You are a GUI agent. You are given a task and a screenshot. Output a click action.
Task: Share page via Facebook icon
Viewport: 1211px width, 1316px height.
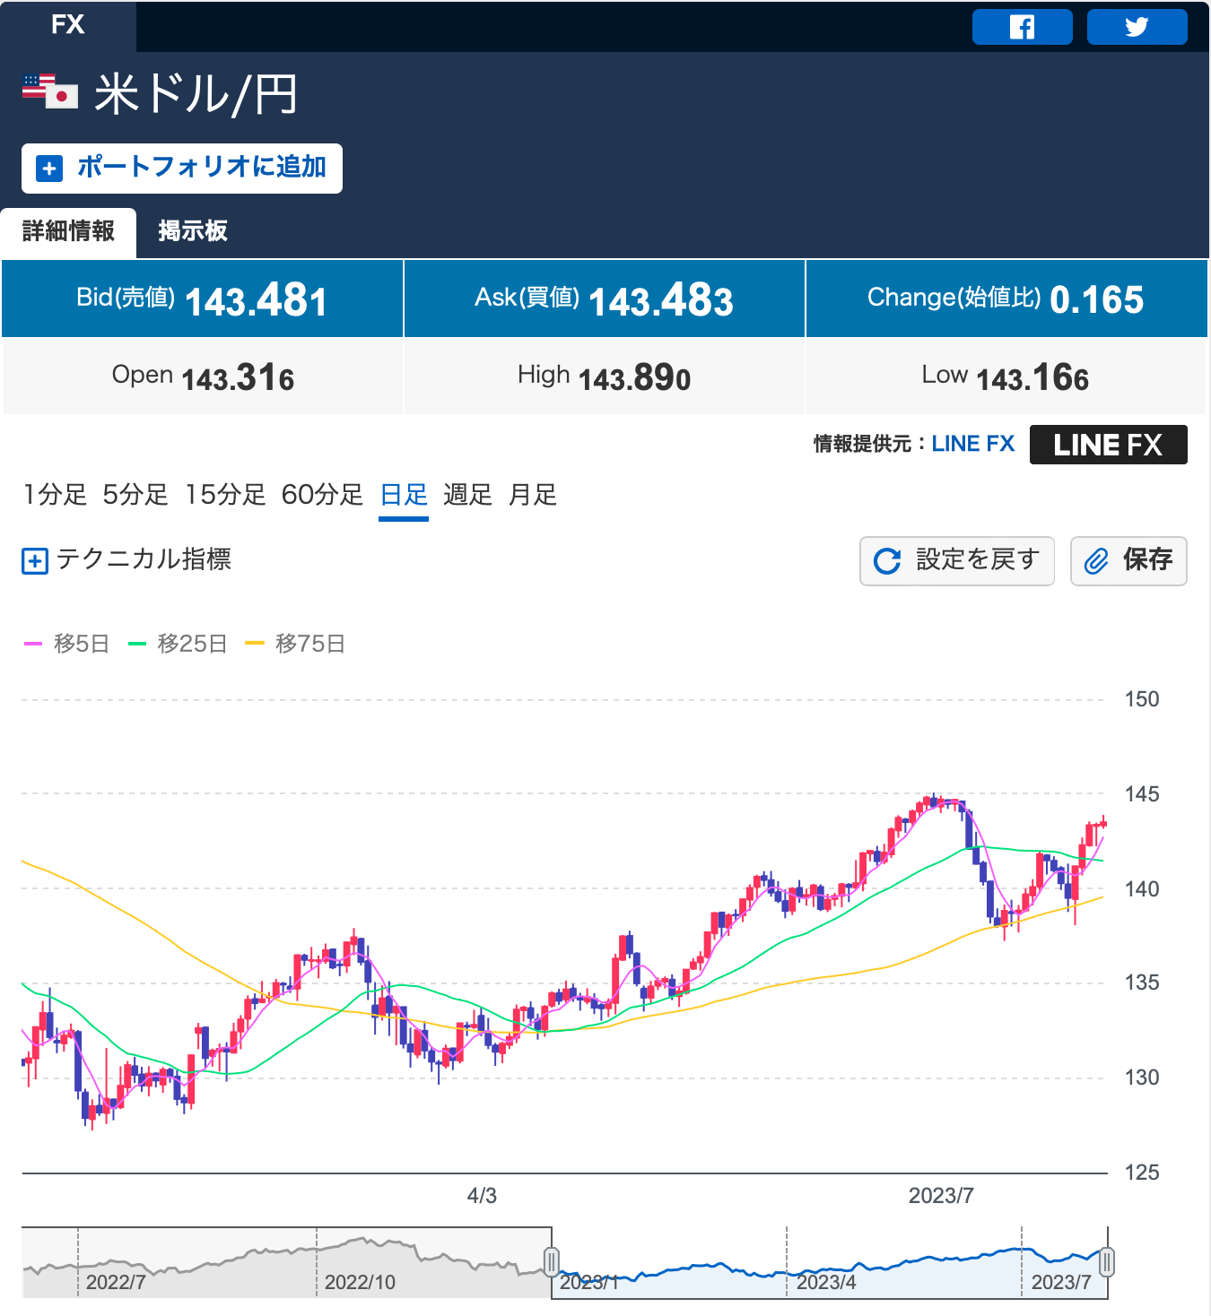tap(1022, 27)
